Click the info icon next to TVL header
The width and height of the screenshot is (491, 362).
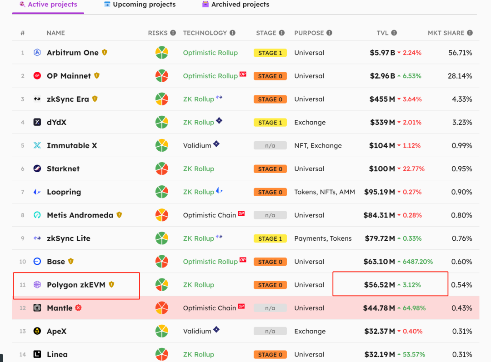(x=394, y=33)
